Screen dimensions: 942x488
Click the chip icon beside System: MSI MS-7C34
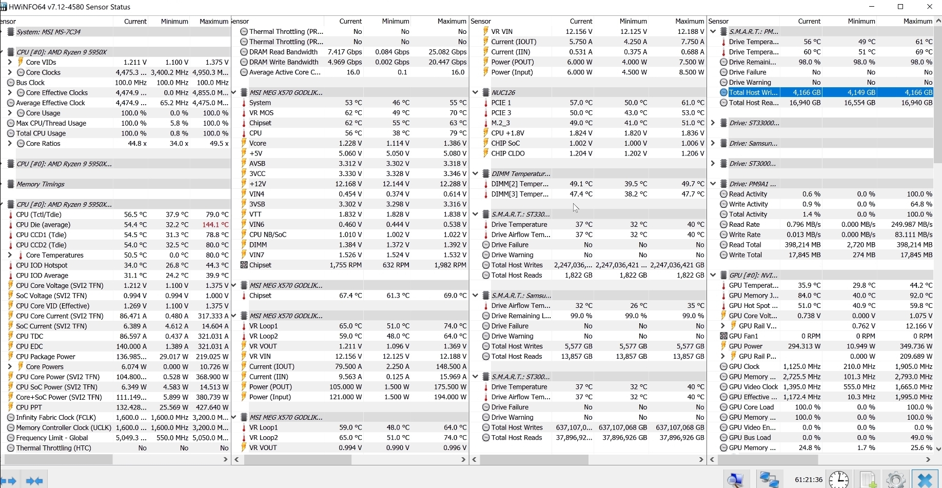tap(10, 32)
